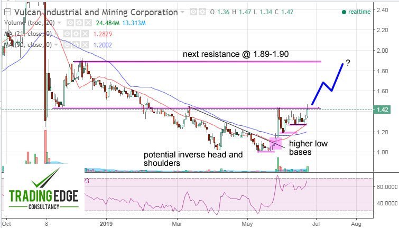Hide Volume indicator with its eye icon

[x=70, y=23]
